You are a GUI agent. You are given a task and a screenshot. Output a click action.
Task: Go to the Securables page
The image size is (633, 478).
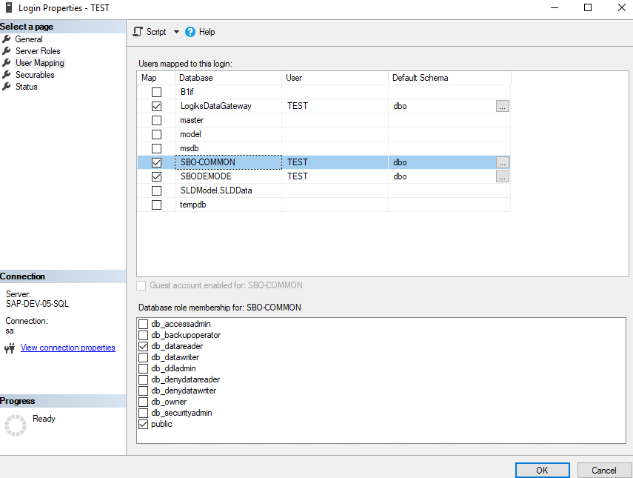(x=35, y=75)
